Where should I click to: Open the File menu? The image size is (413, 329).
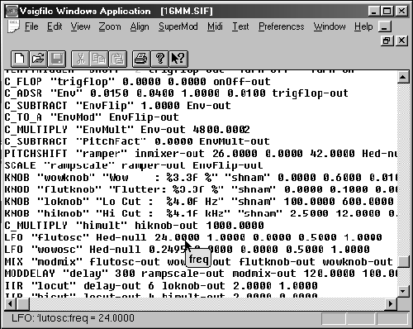click(31, 26)
